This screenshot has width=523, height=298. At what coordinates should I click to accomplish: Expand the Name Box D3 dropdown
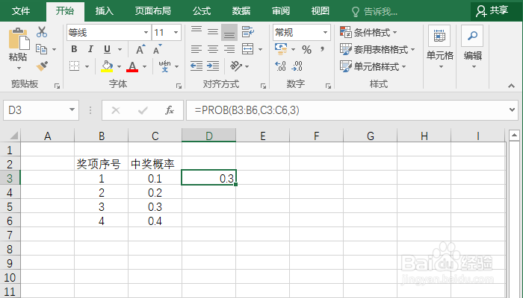72,110
